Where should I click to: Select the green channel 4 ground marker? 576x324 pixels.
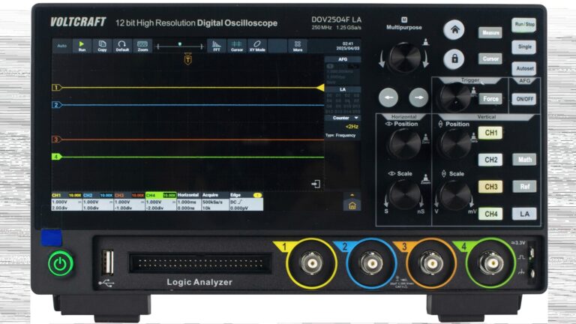(x=56, y=157)
